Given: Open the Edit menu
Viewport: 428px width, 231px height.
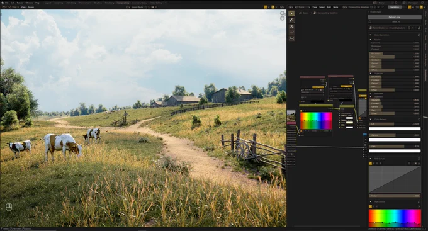Looking at the screenshot, I should (x=13, y=3).
